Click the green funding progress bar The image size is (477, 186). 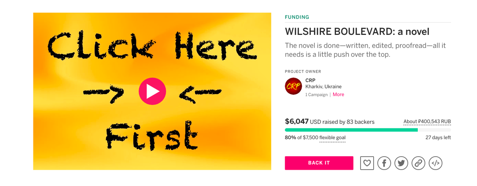pos(368,130)
